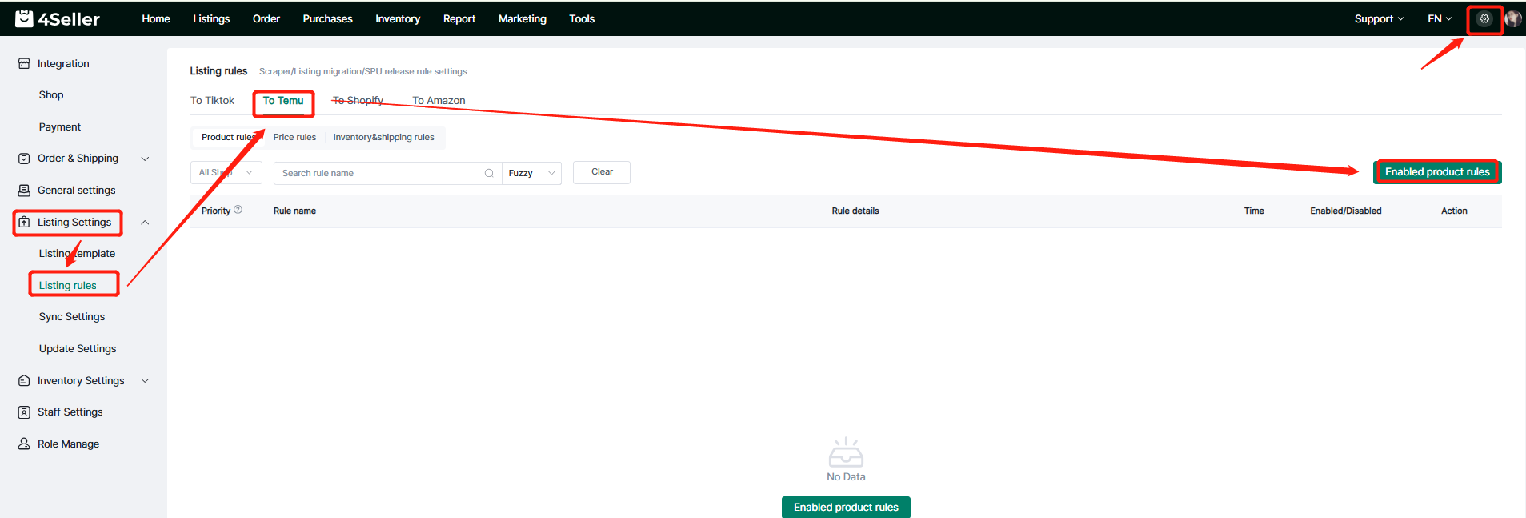Click the Integration sidebar icon
The image size is (1526, 518).
coord(24,63)
